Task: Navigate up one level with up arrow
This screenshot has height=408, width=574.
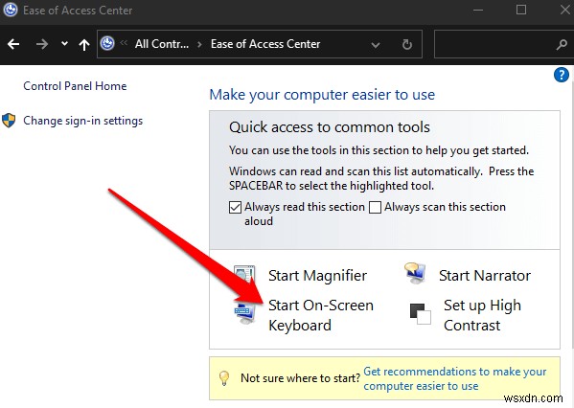Action: (x=84, y=45)
